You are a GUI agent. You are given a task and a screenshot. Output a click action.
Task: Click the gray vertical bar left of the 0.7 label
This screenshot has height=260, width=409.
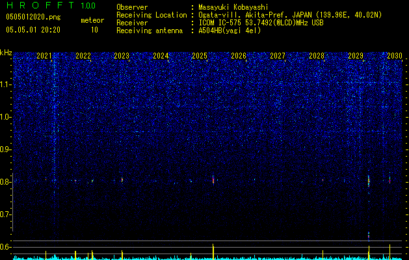point(13,202)
